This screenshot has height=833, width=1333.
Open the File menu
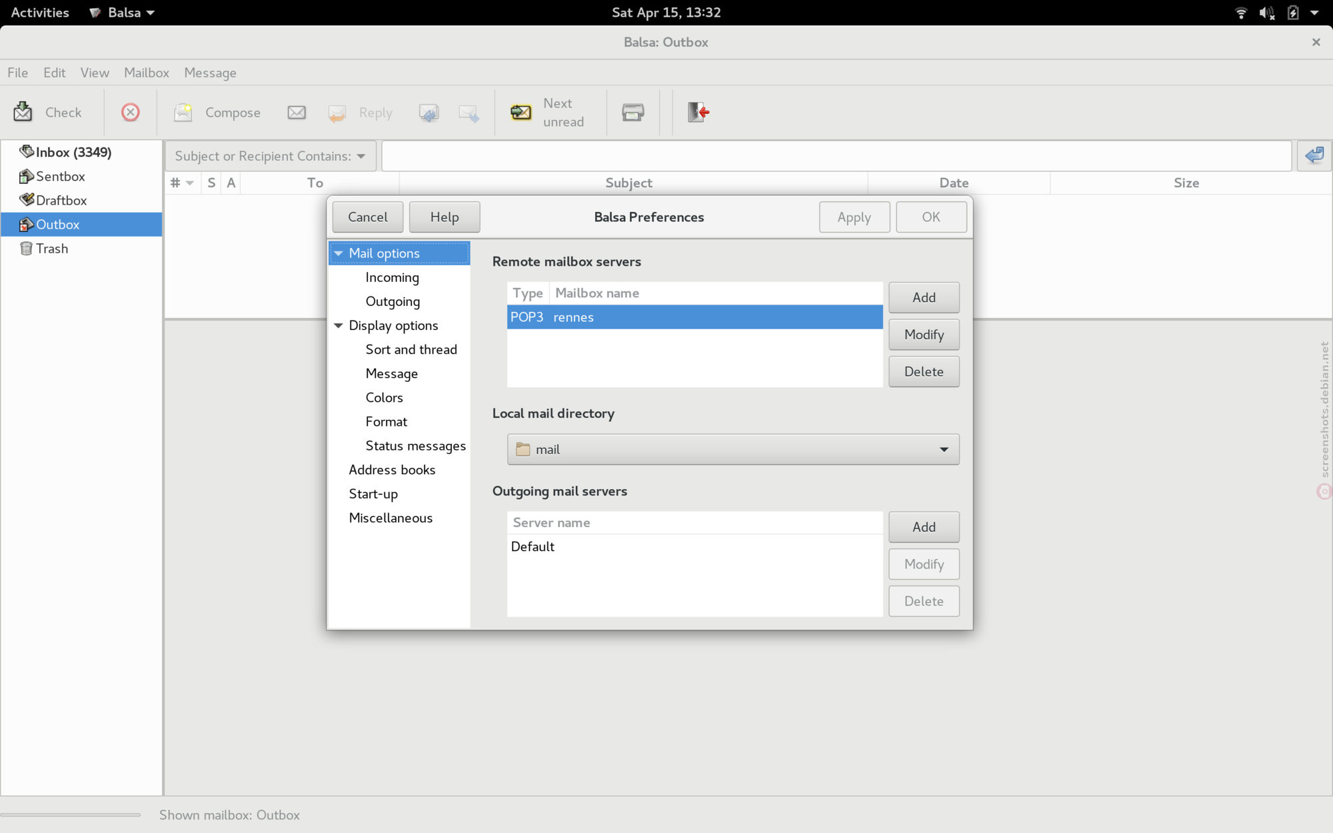point(17,73)
